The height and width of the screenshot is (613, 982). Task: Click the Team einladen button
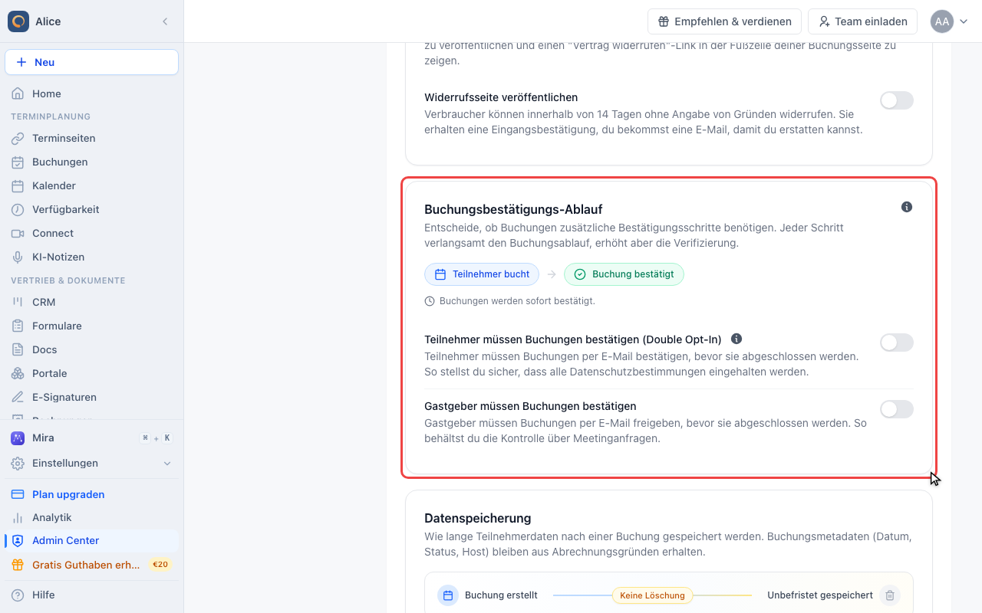click(862, 21)
